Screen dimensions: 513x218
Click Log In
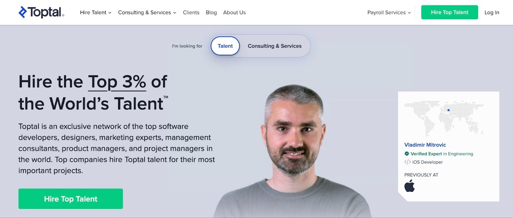click(492, 12)
